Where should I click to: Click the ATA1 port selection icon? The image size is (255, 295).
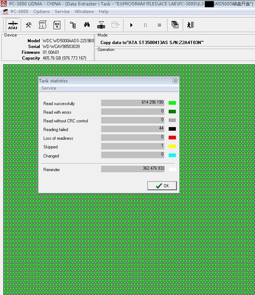[x=13, y=25]
